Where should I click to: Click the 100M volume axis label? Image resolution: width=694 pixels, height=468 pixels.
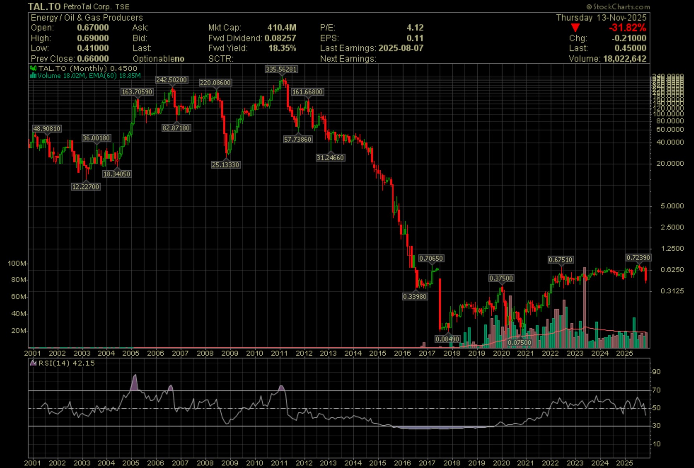17,264
